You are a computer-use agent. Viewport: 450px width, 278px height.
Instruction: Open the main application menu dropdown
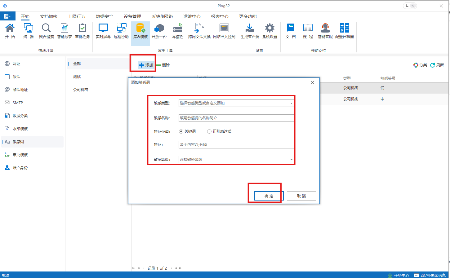click(7, 16)
